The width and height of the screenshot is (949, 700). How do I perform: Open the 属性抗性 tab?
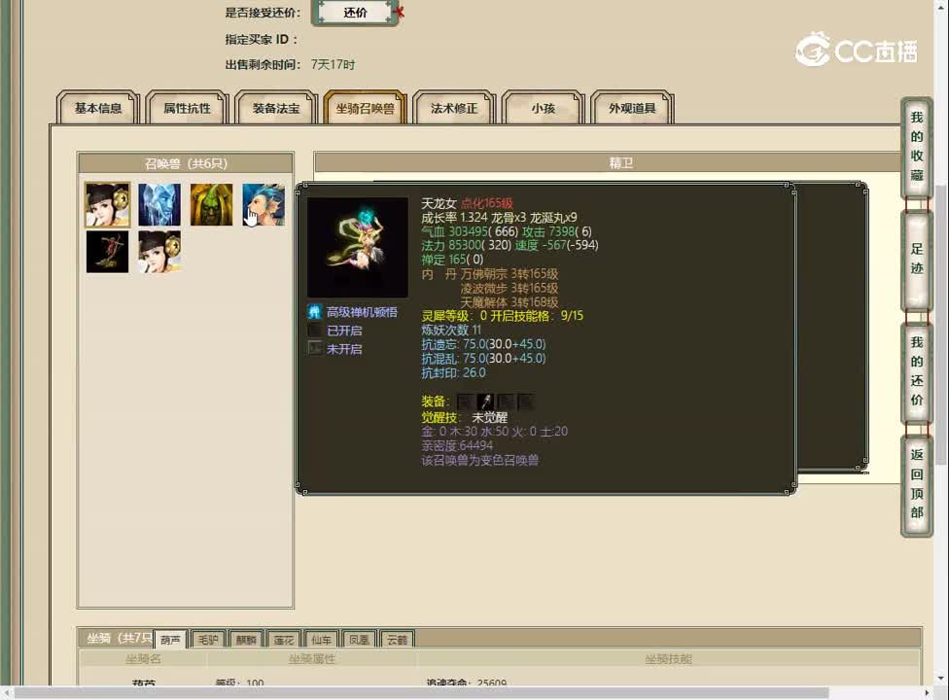coord(187,109)
